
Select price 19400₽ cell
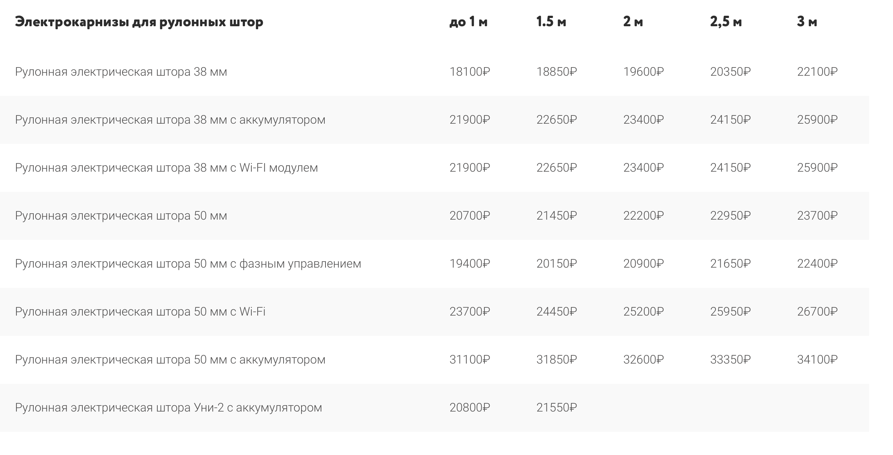tap(470, 264)
